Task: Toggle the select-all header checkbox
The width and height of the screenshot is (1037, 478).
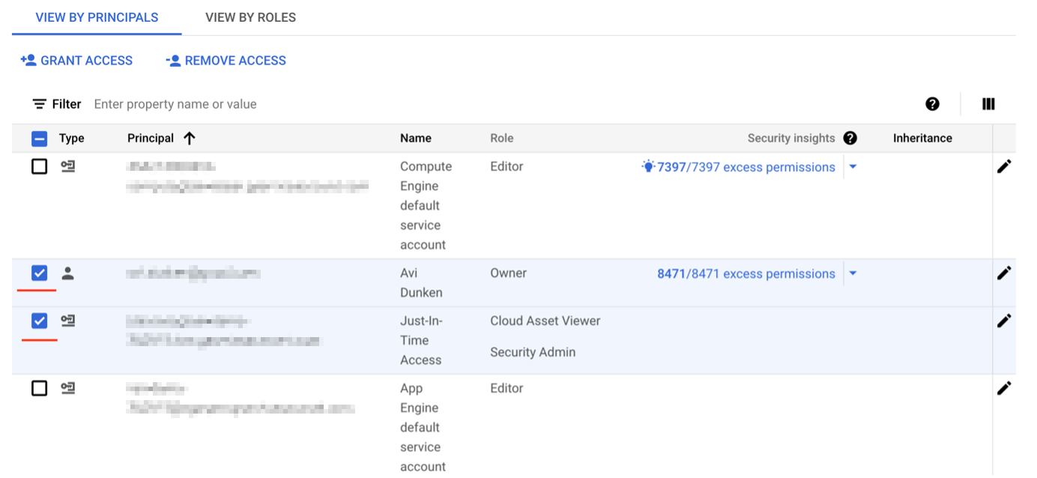Action: point(40,139)
